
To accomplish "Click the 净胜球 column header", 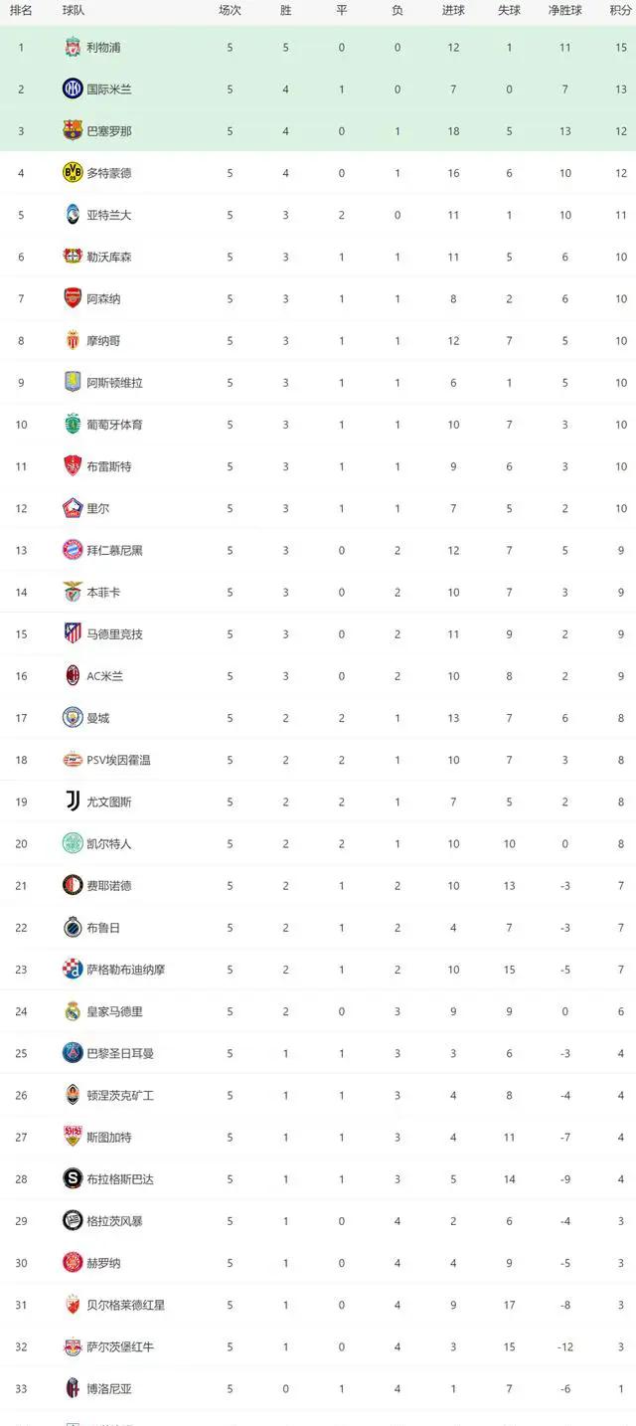I will click(565, 10).
